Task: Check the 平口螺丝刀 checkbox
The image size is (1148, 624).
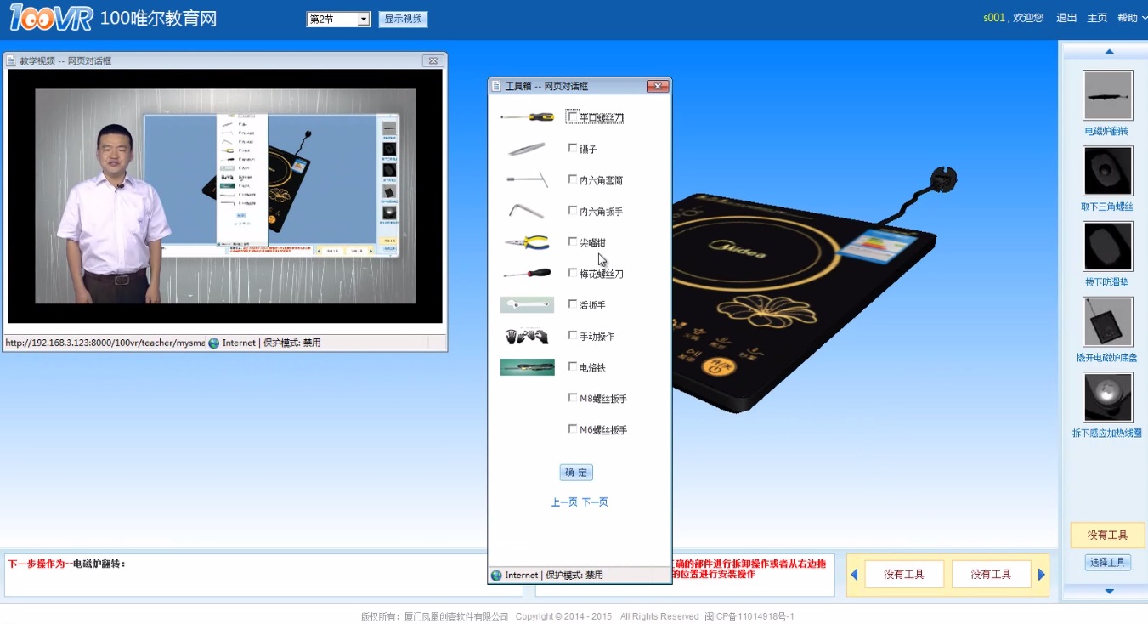Action: coord(573,117)
